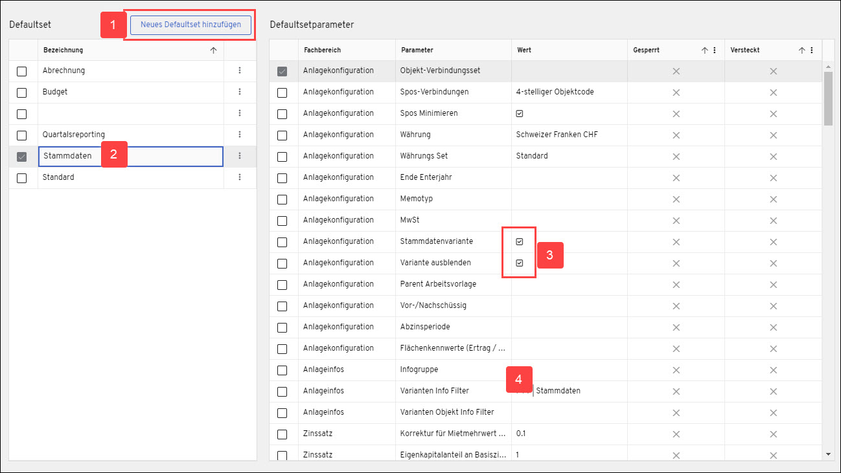Image resolution: width=841 pixels, height=473 pixels.
Task: Sort Gesperrt column with arrow icon
Action: [x=704, y=50]
